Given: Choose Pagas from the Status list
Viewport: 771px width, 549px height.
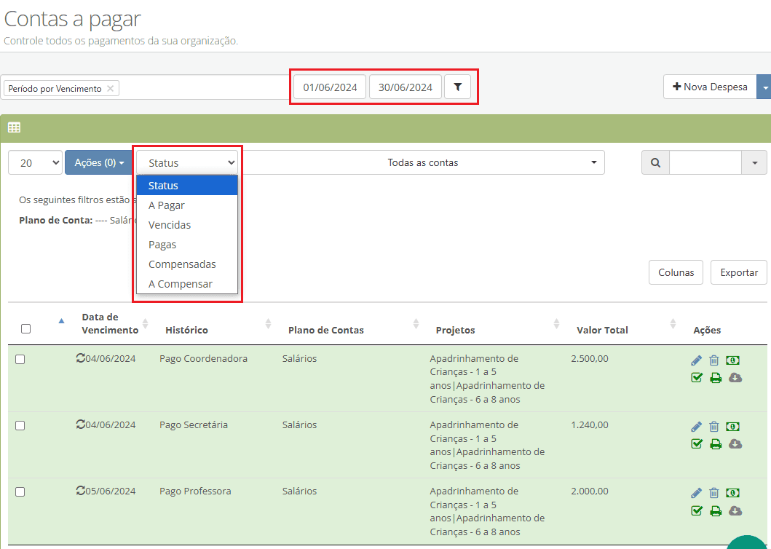Looking at the screenshot, I should (187, 245).
